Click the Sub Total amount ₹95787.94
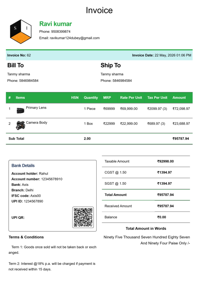Screen dimensions: 199x284 point(181,139)
